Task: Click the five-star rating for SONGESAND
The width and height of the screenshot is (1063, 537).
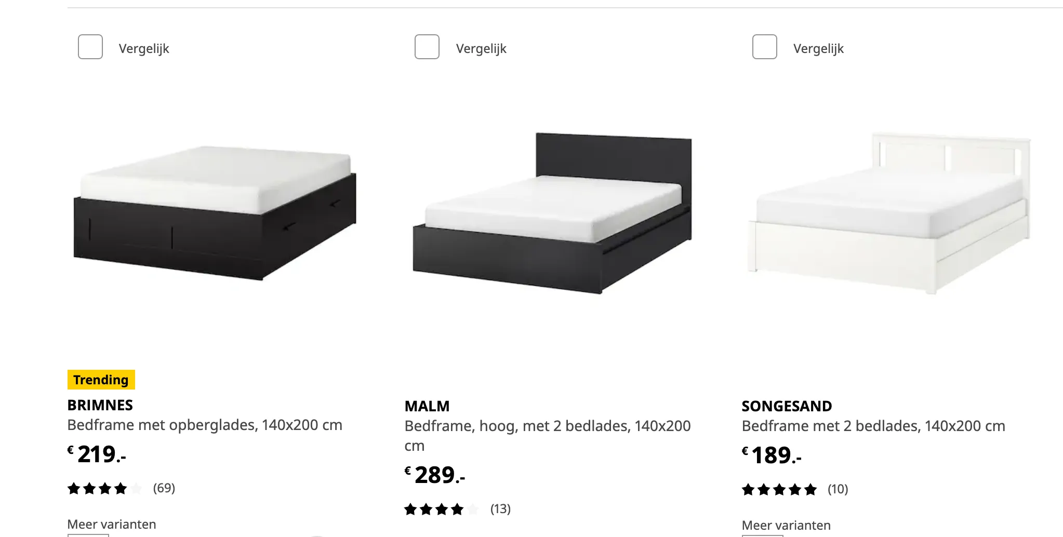Action: (x=779, y=489)
